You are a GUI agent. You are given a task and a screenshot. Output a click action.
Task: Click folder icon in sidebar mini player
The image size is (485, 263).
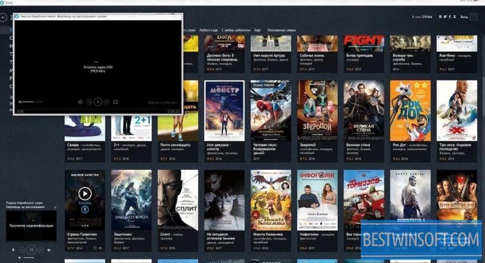49,250
